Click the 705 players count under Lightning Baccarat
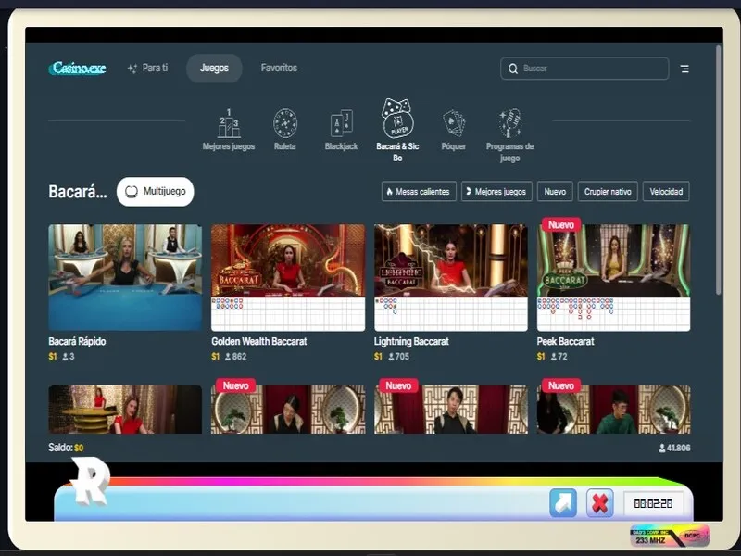 398,357
